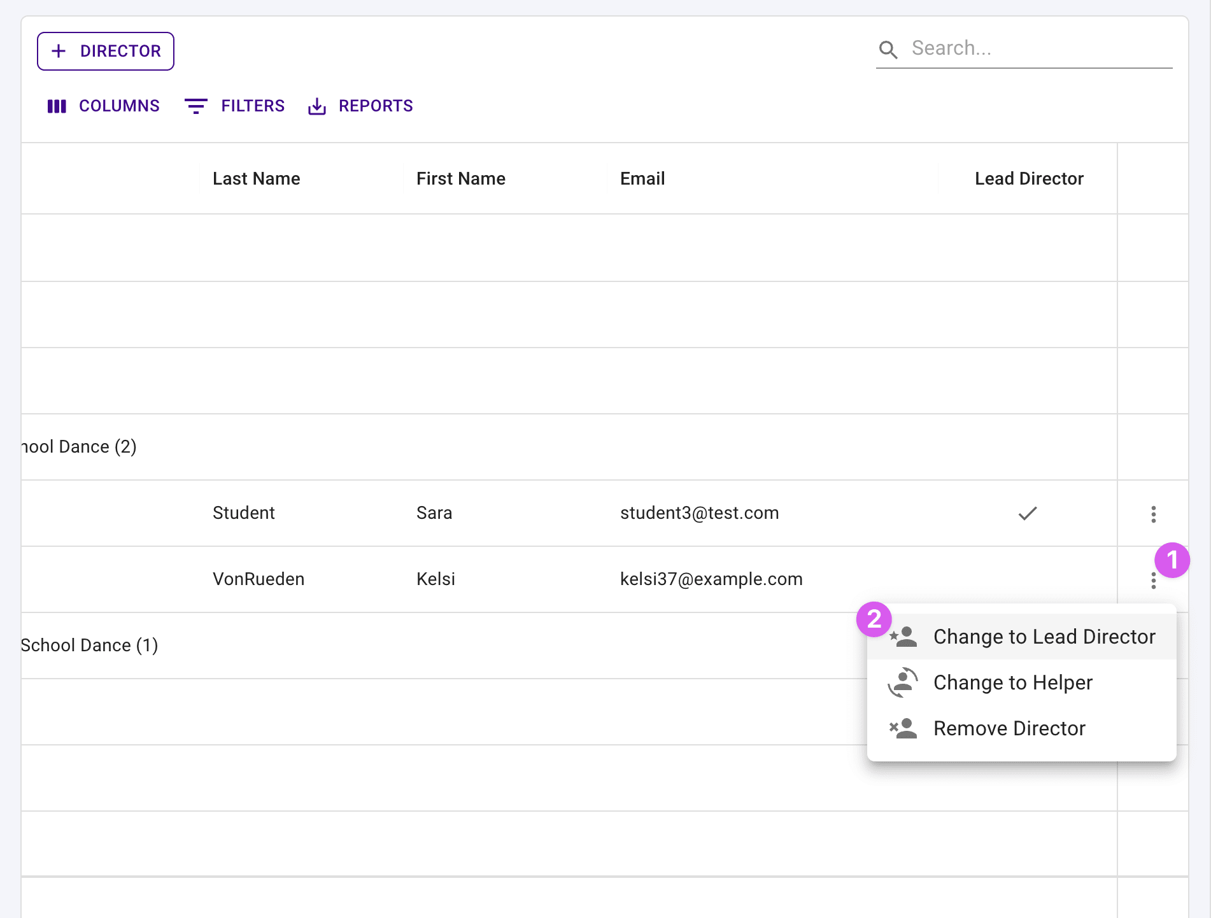Select Remove Director
1211x918 pixels.
point(1022,728)
